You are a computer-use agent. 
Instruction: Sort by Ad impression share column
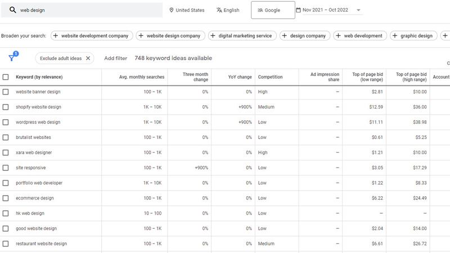point(325,77)
